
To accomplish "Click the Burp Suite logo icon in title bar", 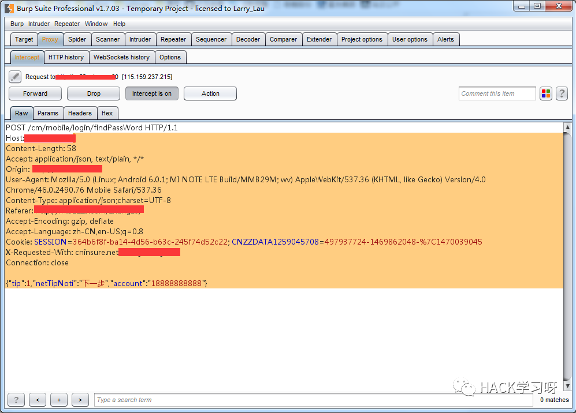I will pos(9,8).
